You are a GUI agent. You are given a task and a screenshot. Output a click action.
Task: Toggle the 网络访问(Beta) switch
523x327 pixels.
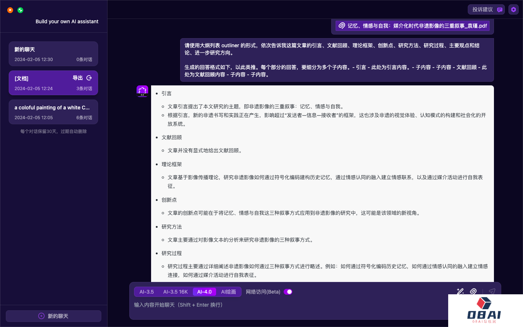(288, 292)
